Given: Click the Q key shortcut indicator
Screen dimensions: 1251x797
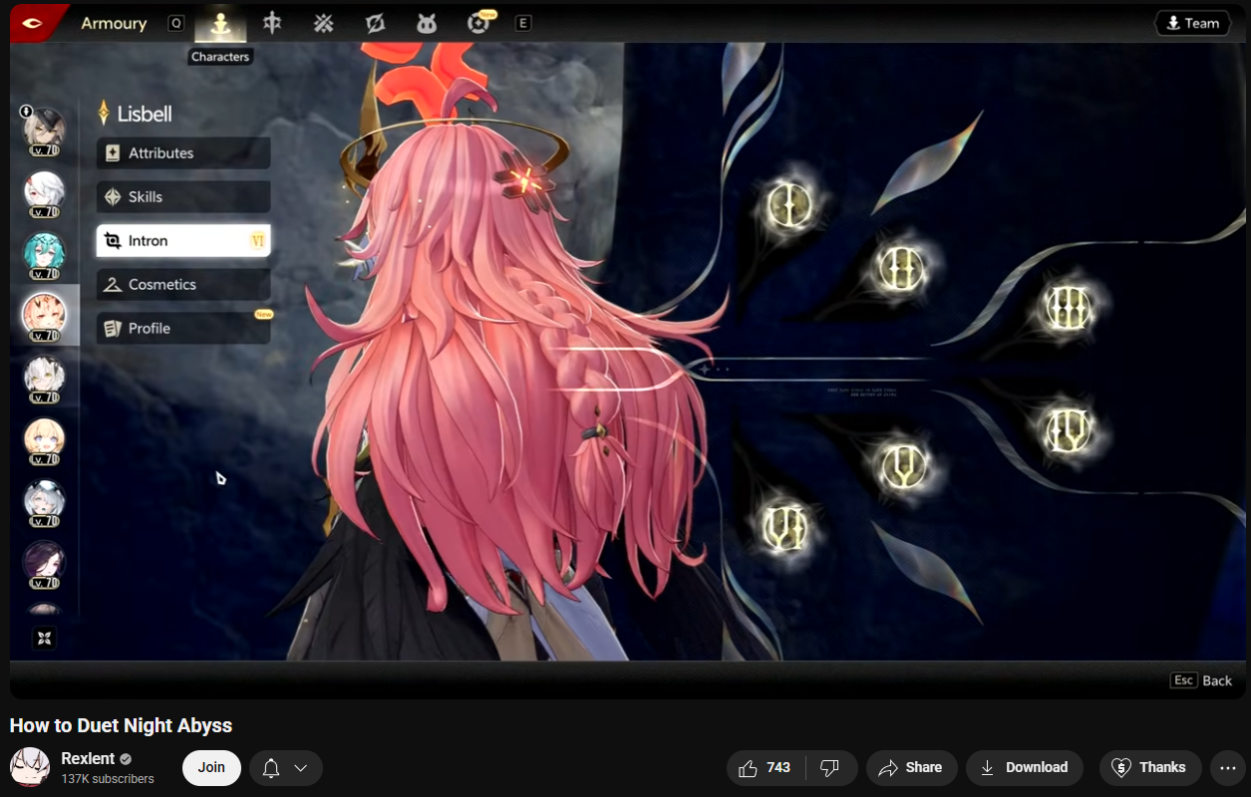Looking at the screenshot, I should (176, 23).
